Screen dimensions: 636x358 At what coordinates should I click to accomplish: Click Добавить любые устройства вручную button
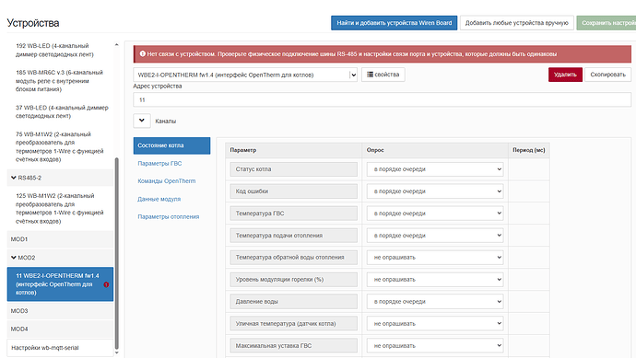(517, 23)
